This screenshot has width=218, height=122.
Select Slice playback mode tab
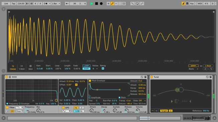point(30,67)
